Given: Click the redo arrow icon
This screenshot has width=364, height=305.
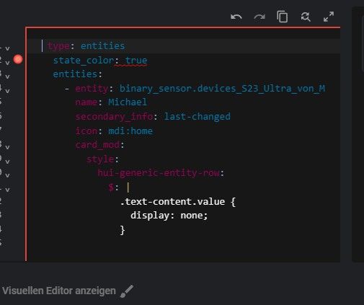Looking at the screenshot, I should pyautogui.click(x=259, y=17).
